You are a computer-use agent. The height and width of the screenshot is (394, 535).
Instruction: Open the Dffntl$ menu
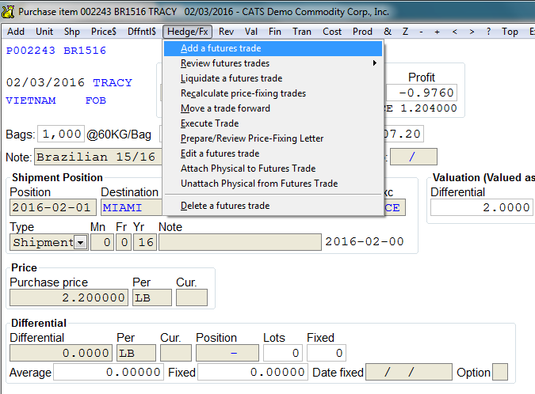click(142, 32)
